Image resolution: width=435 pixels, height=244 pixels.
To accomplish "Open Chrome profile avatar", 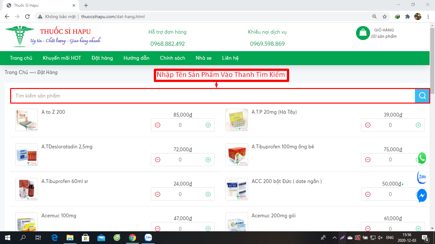I will click(418, 17).
